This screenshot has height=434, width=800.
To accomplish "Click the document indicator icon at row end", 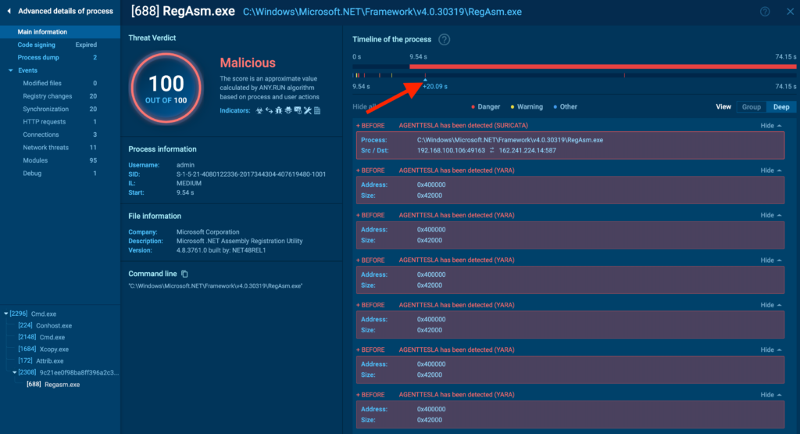I will (318, 111).
